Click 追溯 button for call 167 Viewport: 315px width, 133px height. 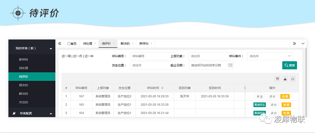click(x=285, y=96)
